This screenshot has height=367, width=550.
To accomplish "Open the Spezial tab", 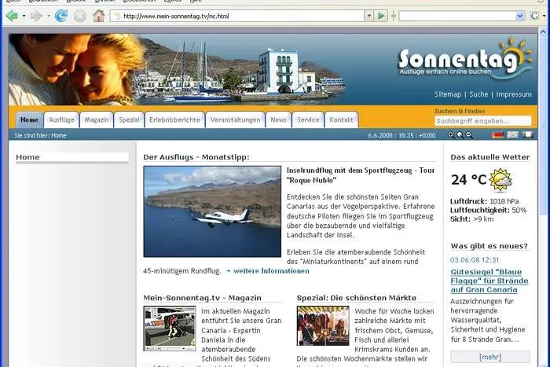I will 129,120.
